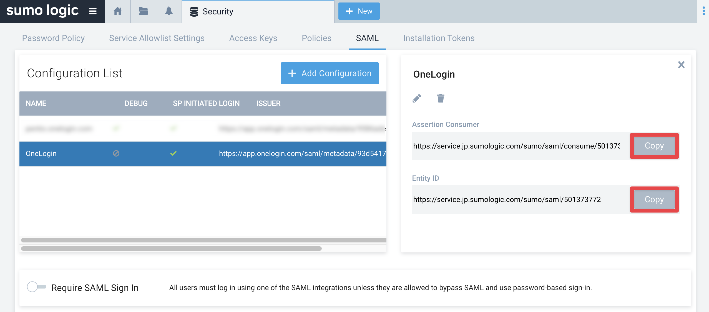Screen dimensions: 709x312
Task: Select the OneLogin configuration row name
Action: point(41,154)
